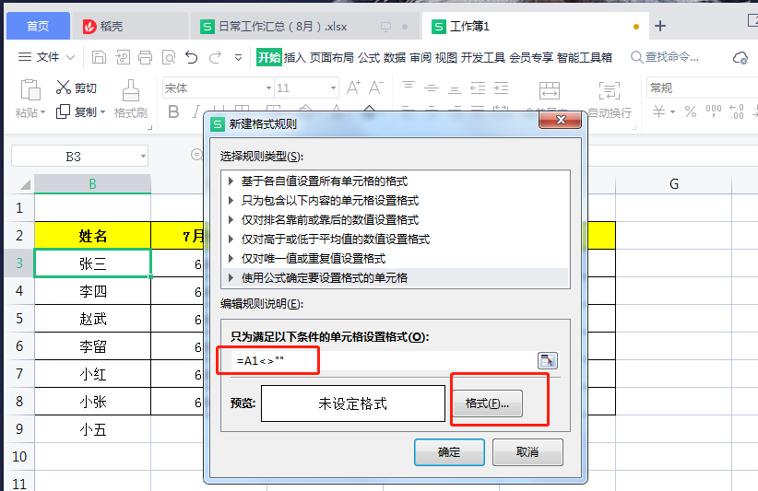Apply percent style format
This screenshot has height=491, width=758.
click(691, 112)
